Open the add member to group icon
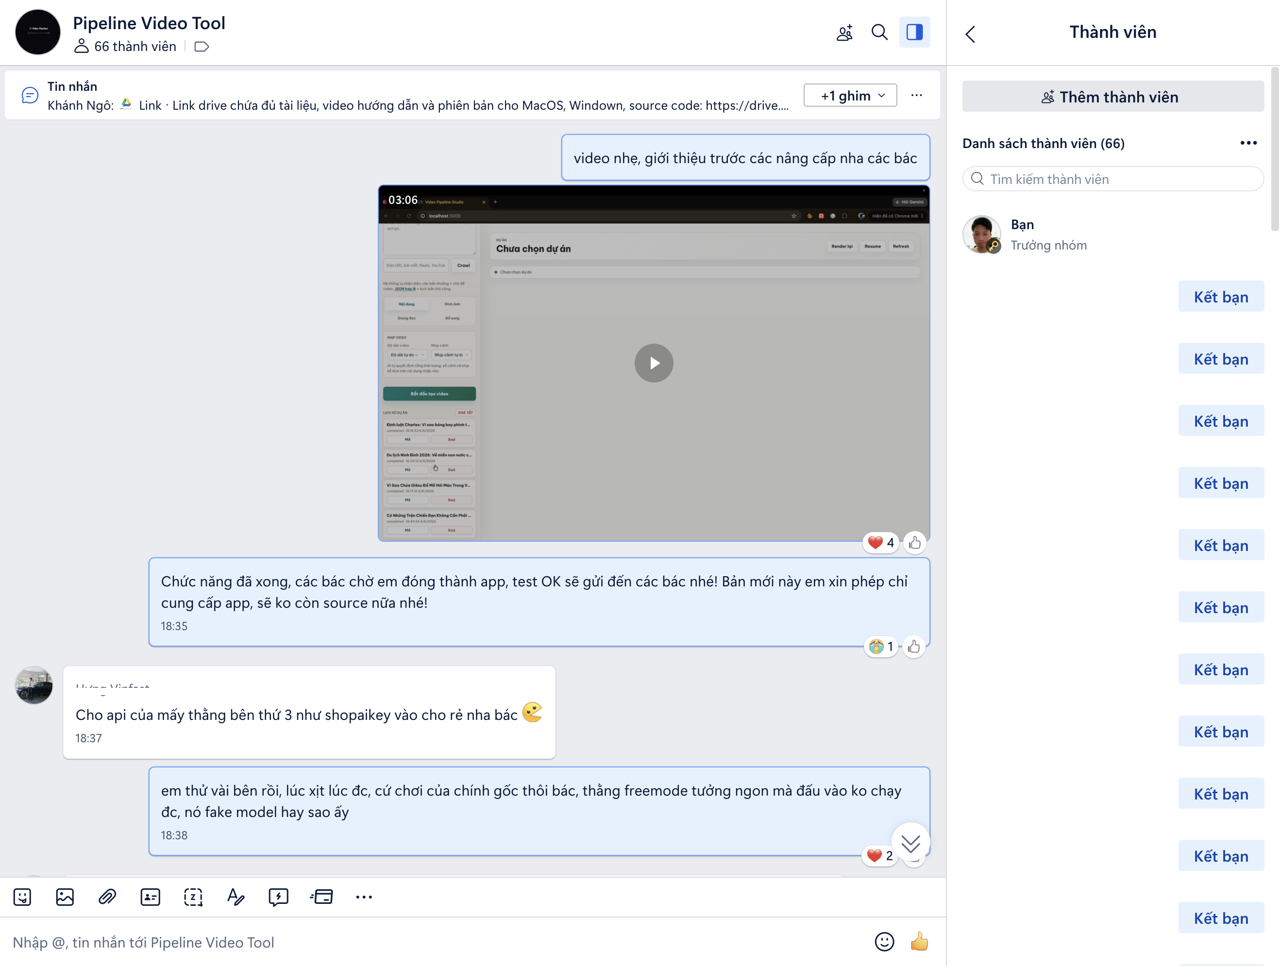1280x966 pixels. coord(844,33)
